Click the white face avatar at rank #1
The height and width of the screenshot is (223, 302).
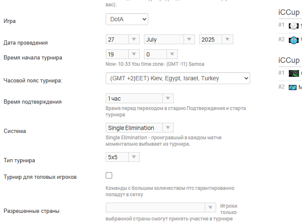[294, 25]
